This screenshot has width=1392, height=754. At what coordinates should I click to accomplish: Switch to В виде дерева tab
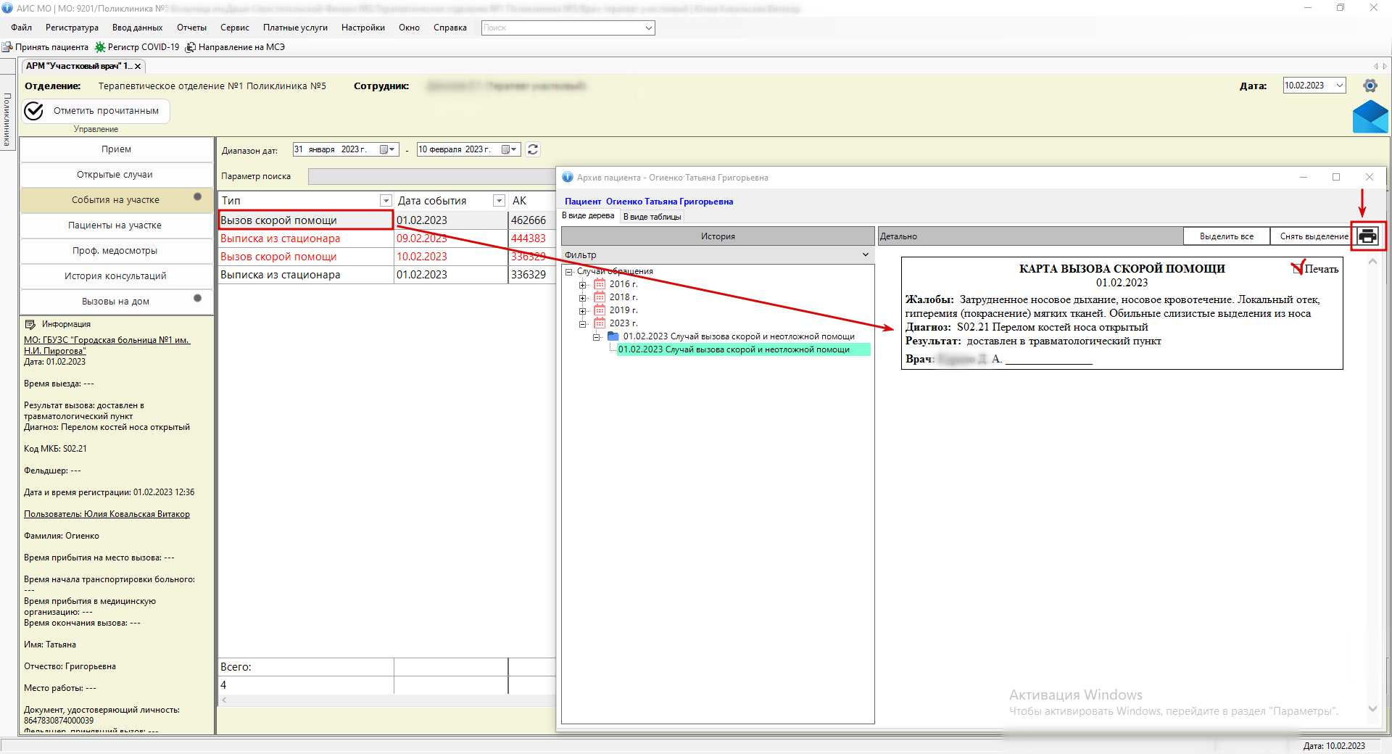588,216
